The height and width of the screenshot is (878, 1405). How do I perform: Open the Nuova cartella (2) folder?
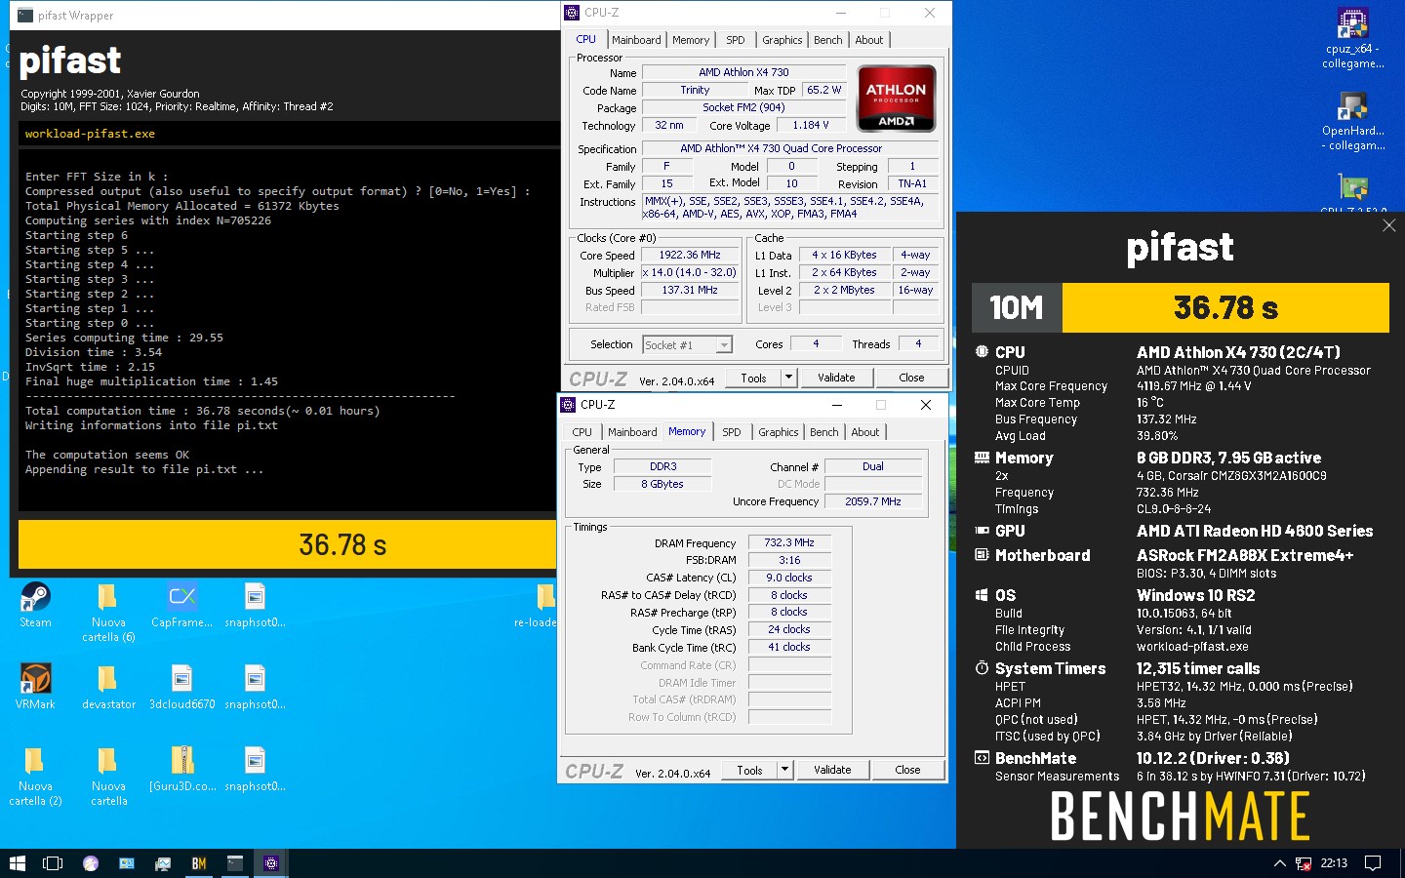coord(35,776)
